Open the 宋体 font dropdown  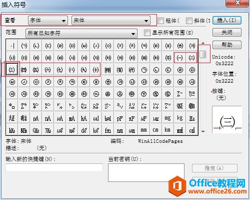[111, 21]
